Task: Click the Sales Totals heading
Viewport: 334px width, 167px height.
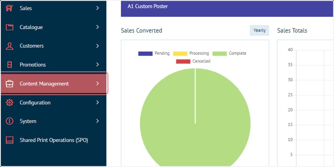Action: (x=292, y=31)
